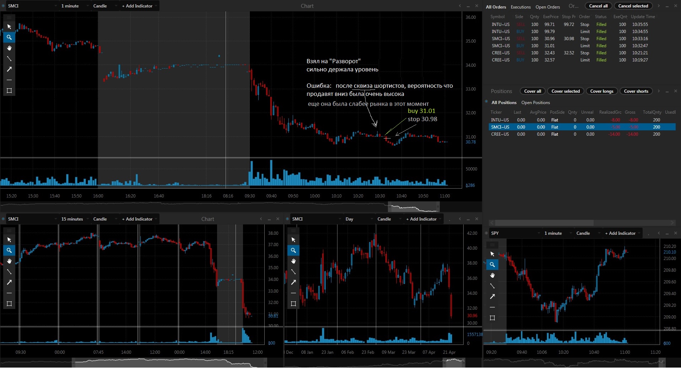Choose horizontal line tool in 15 minutes chart
The image size is (681, 369).
[x=9, y=293]
